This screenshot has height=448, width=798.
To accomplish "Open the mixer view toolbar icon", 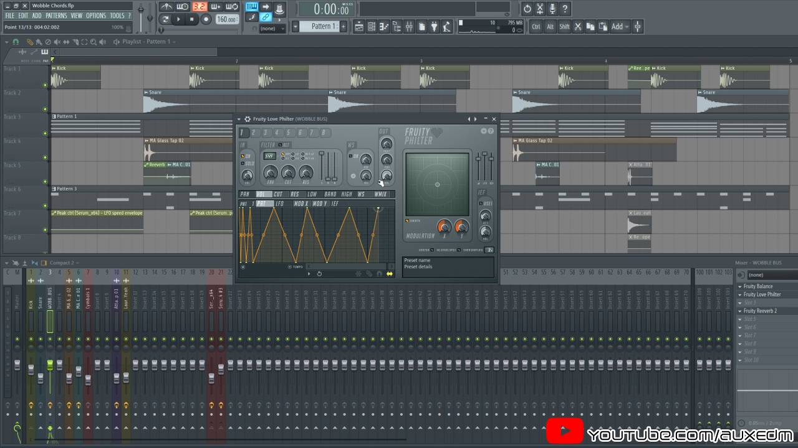I will (409, 26).
